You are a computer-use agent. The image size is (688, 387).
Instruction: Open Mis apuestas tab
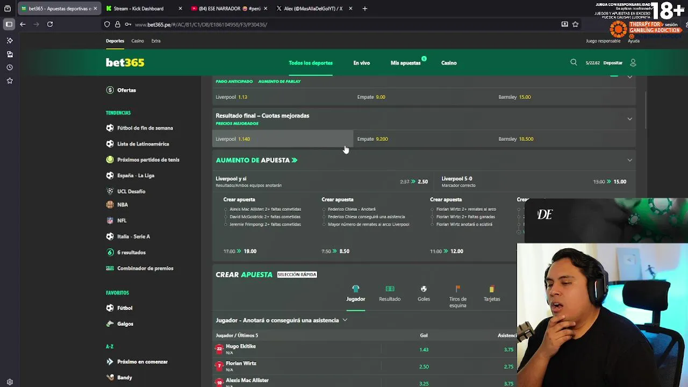pyautogui.click(x=406, y=63)
